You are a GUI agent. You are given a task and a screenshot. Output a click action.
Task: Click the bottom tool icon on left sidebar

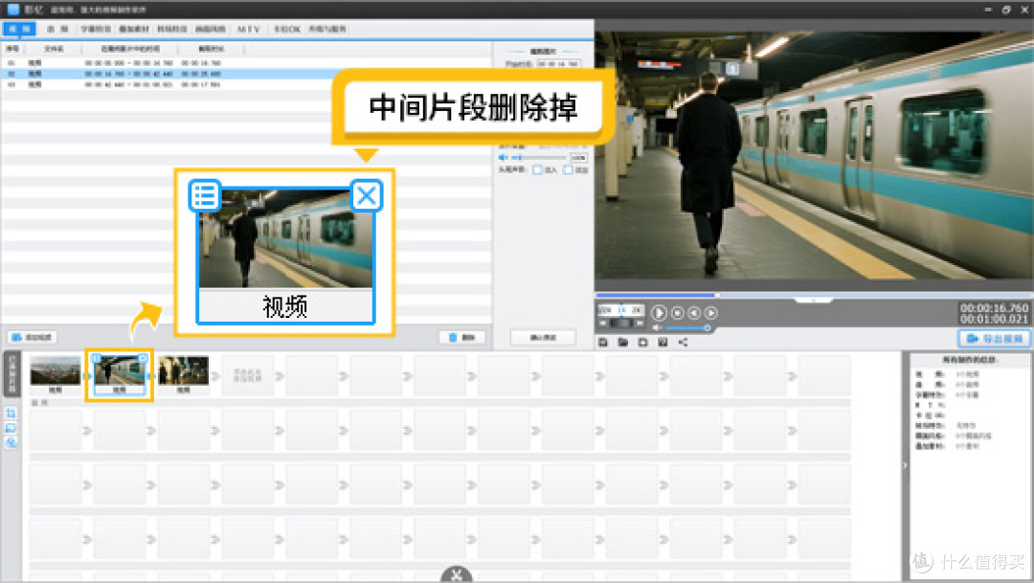point(11,442)
